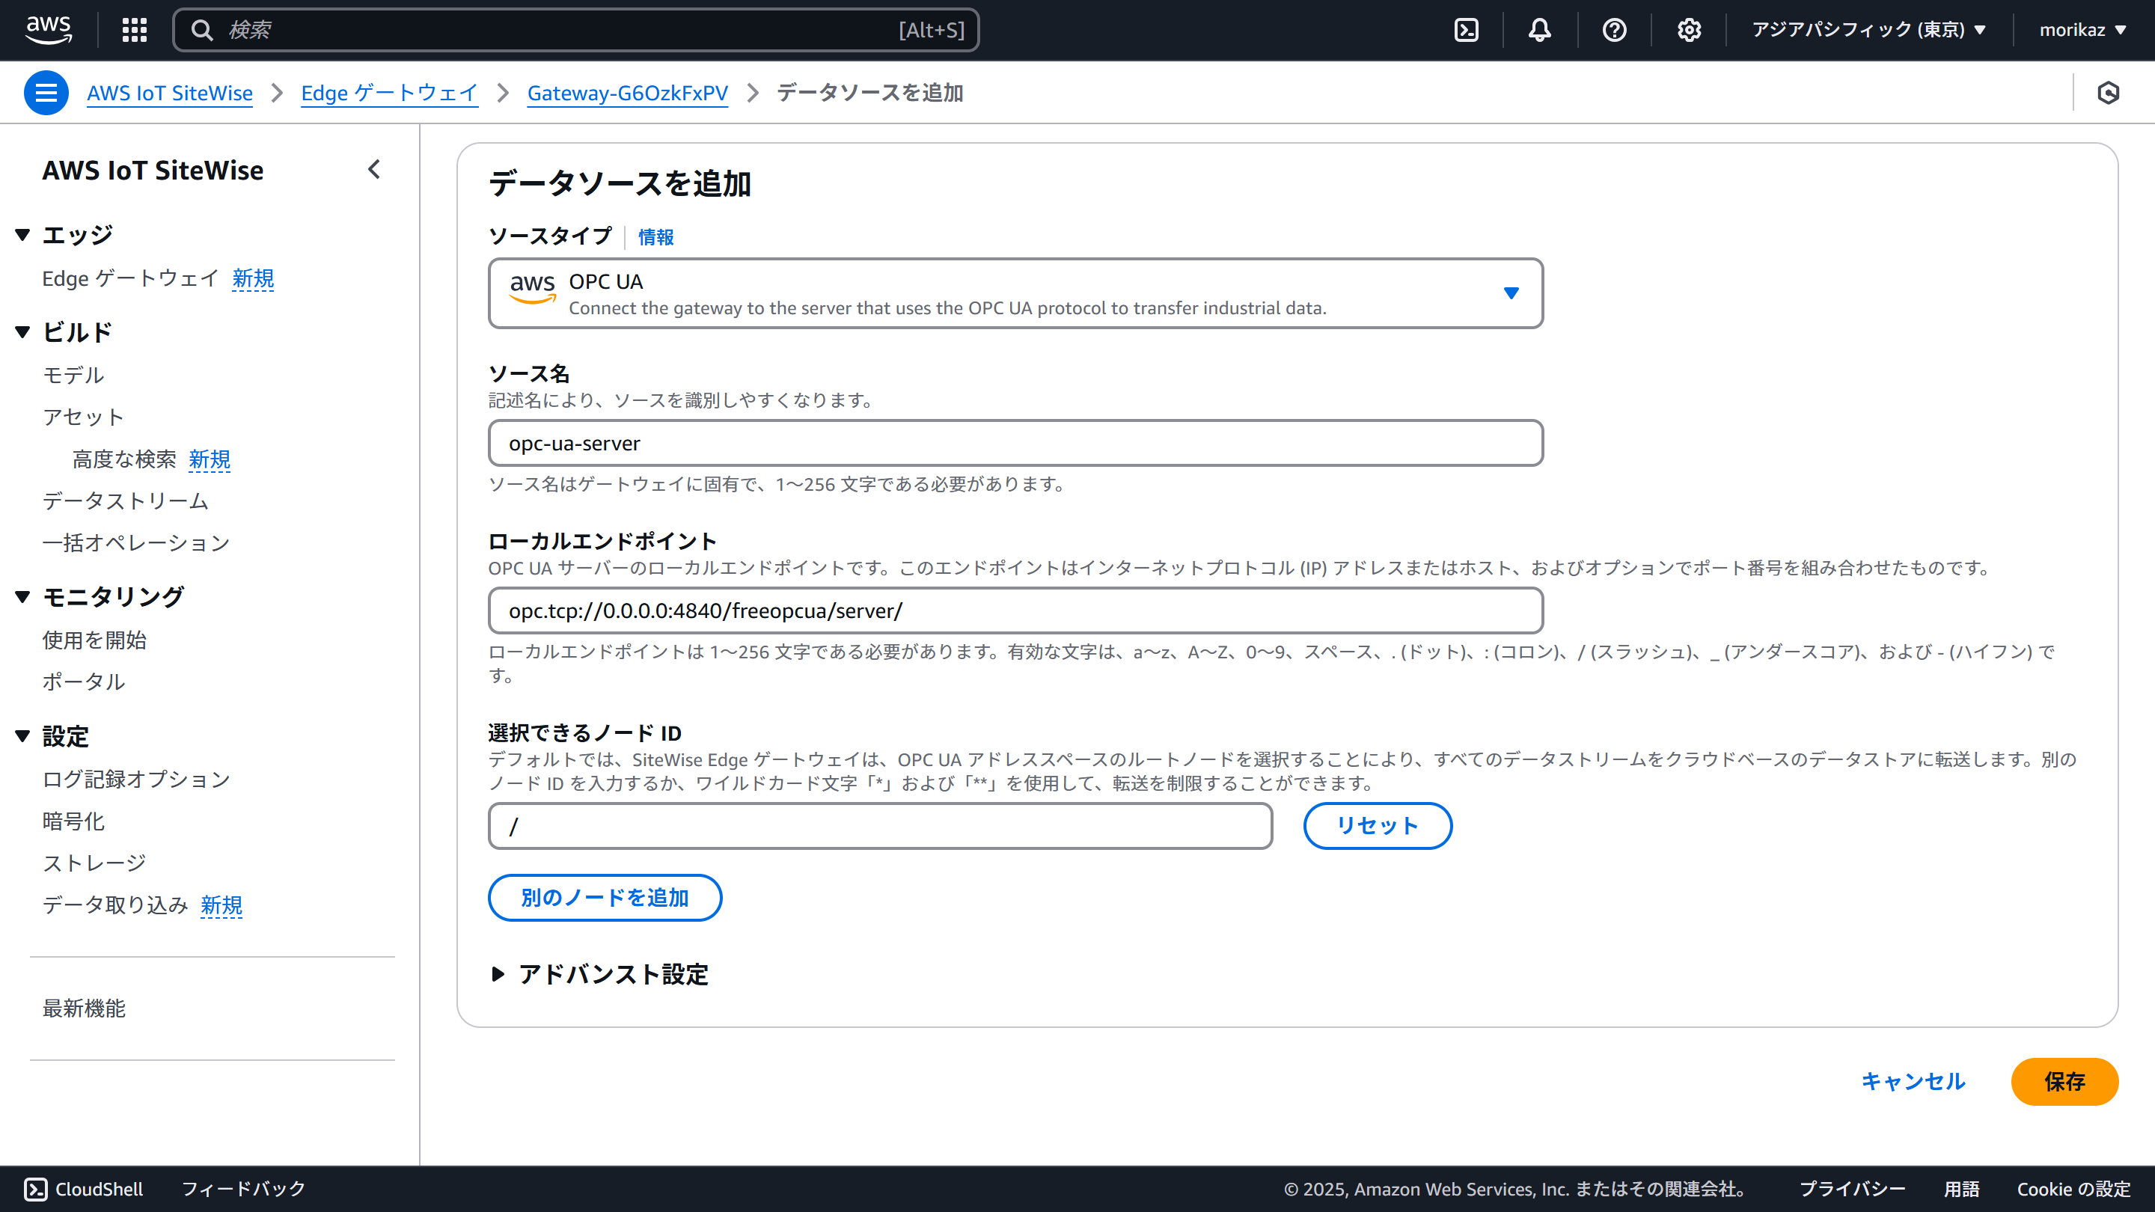2155x1212 pixels.
Task: Open the hexagon info panel icon
Action: click(2108, 93)
